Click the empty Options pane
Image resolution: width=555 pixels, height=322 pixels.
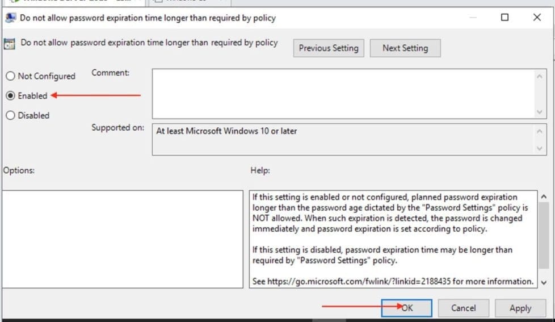pyautogui.click(x=123, y=239)
